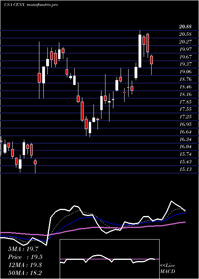Click the 50MA : 18.2 reading
199x279 pixels.
pos(25,273)
